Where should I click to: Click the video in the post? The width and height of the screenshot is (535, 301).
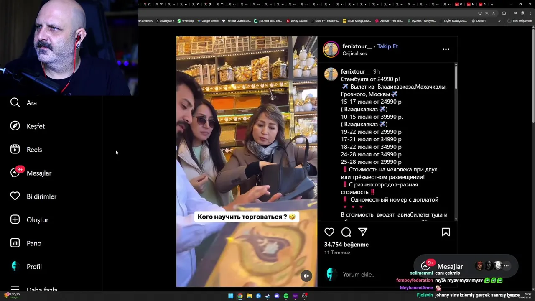click(x=247, y=161)
